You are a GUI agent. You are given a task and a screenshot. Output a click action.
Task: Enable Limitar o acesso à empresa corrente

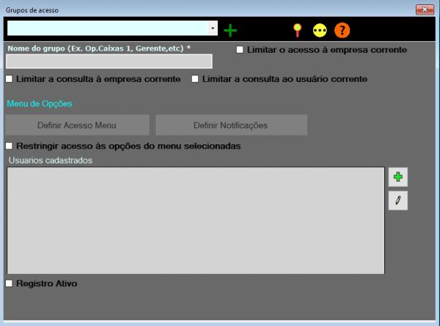click(x=240, y=50)
